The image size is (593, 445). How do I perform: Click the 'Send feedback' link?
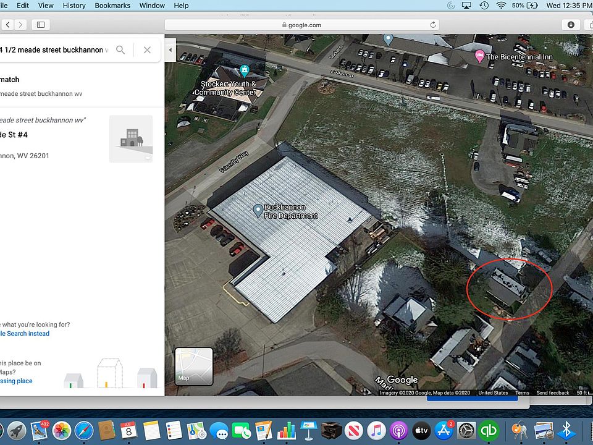click(x=552, y=393)
